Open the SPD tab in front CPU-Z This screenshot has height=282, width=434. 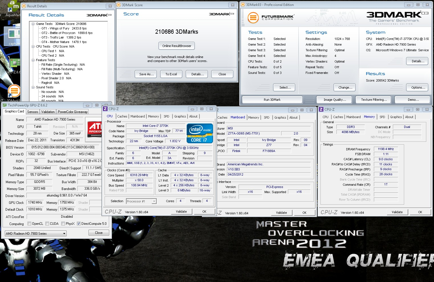pos(167,116)
